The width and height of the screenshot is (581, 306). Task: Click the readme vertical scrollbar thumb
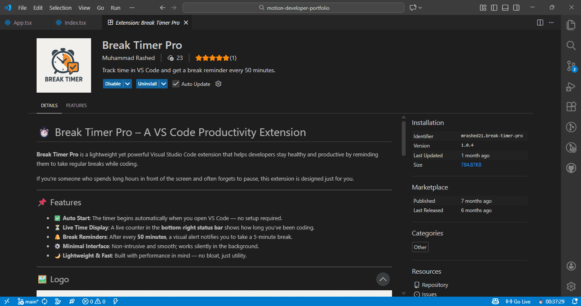pos(404,139)
